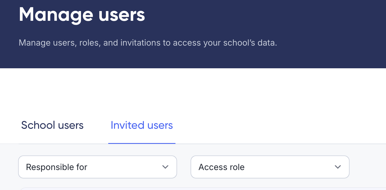Click the word "Invited" in the active tab
Viewport: 386px width, 190px height.
(127, 125)
